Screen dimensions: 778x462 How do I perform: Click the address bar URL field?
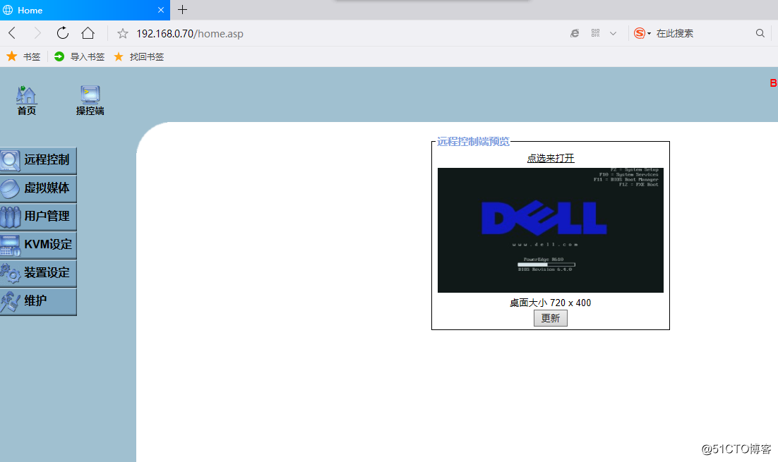[189, 34]
